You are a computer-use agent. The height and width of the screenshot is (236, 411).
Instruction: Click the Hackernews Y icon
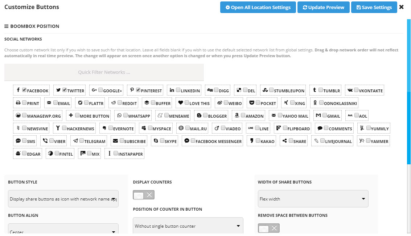click(x=58, y=128)
